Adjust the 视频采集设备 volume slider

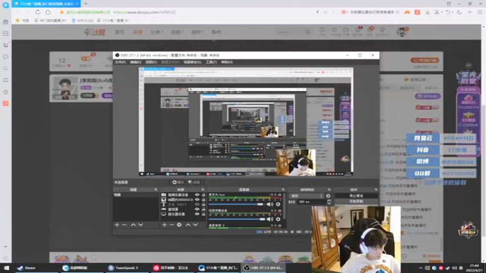[237, 219]
